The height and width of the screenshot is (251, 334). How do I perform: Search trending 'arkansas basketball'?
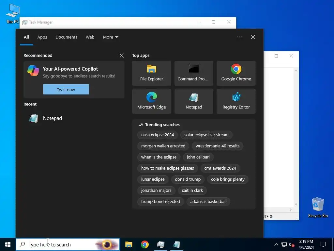[x=208, y=201]
